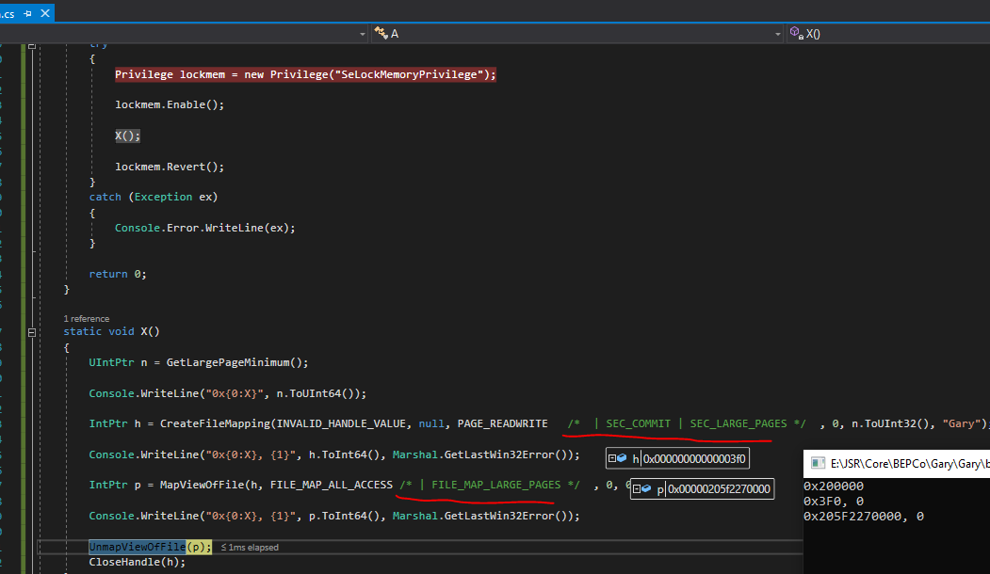Viewport: 990px width, 574px height.
Task: Click console output line 0x200000
Action: tap(834, 486)
